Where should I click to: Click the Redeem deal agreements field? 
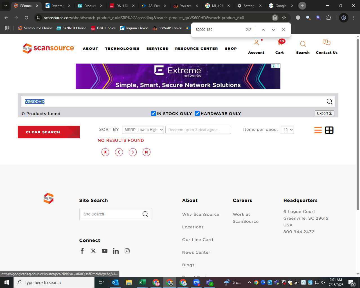tap(198, 130)
